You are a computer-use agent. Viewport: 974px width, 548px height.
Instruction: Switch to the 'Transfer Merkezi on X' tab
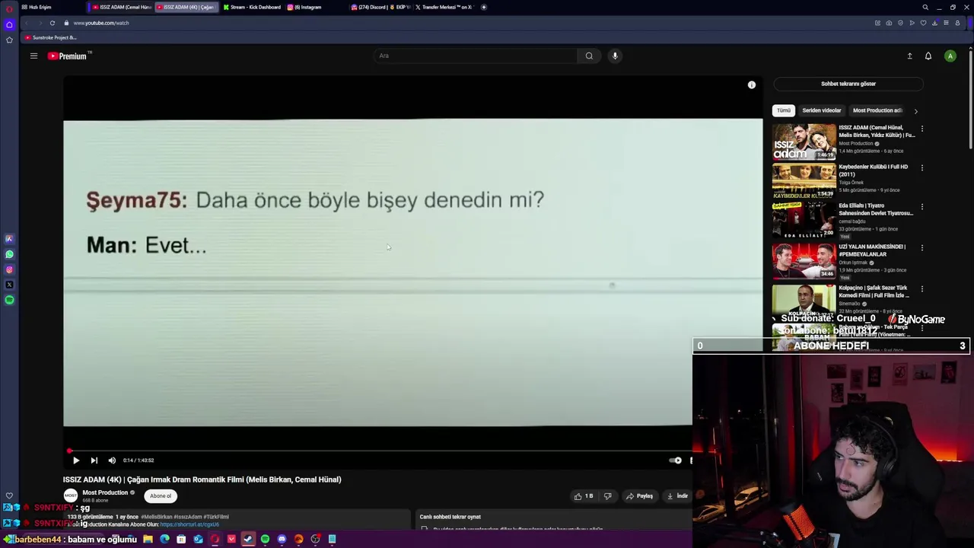[x=444, y=7]
